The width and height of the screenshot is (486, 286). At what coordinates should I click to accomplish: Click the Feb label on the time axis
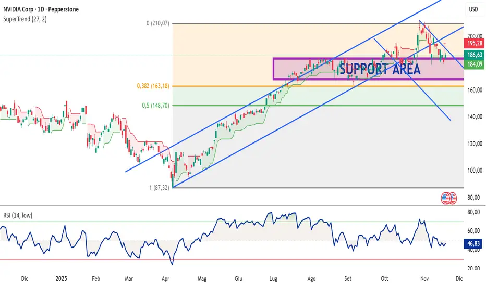click(x=96, y=279)
